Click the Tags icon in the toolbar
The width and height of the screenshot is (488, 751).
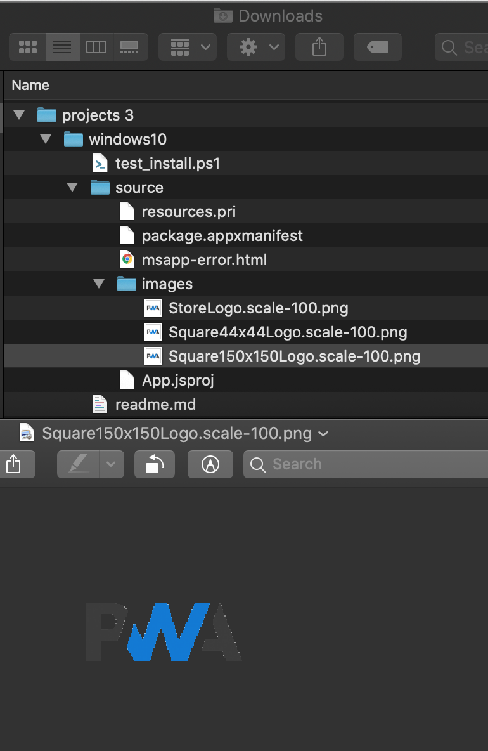click(x=377, y=47)
